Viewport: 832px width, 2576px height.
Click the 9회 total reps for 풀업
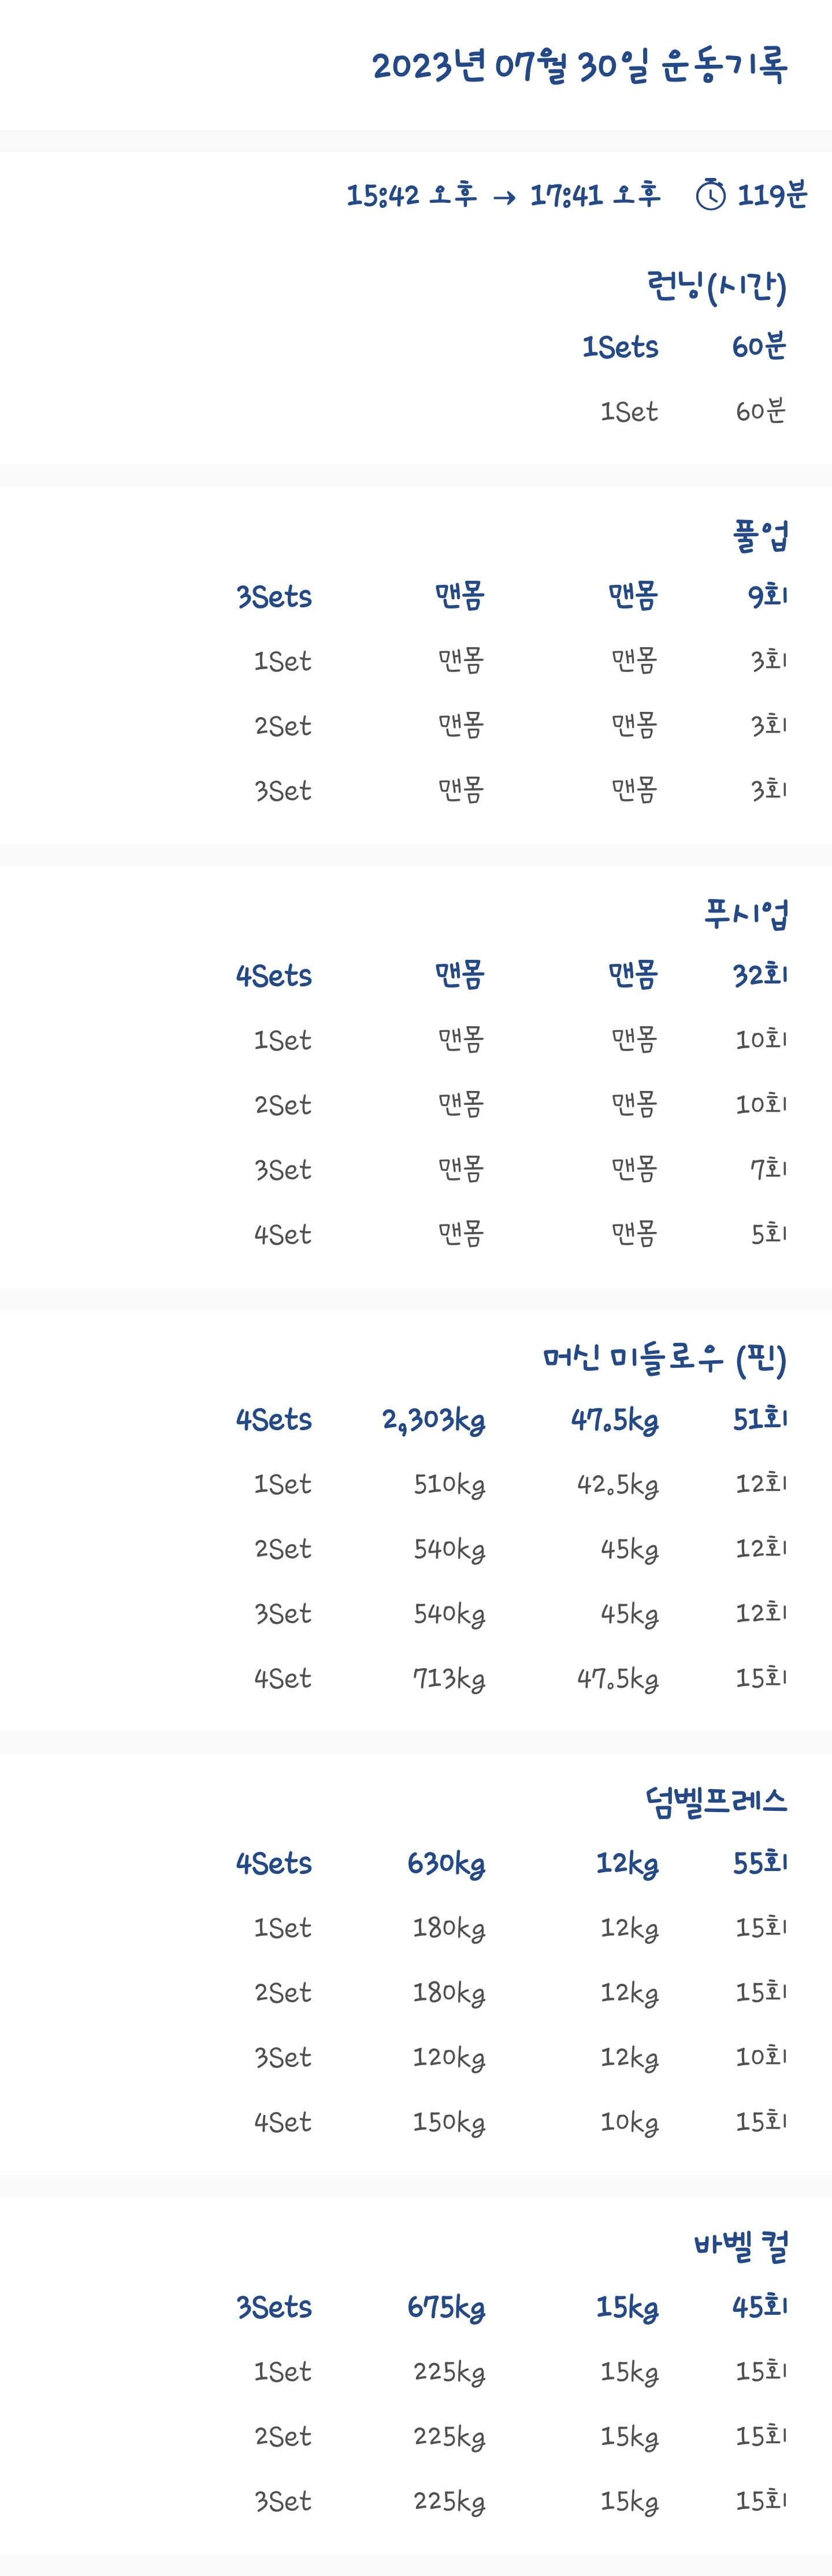point(768,596)
